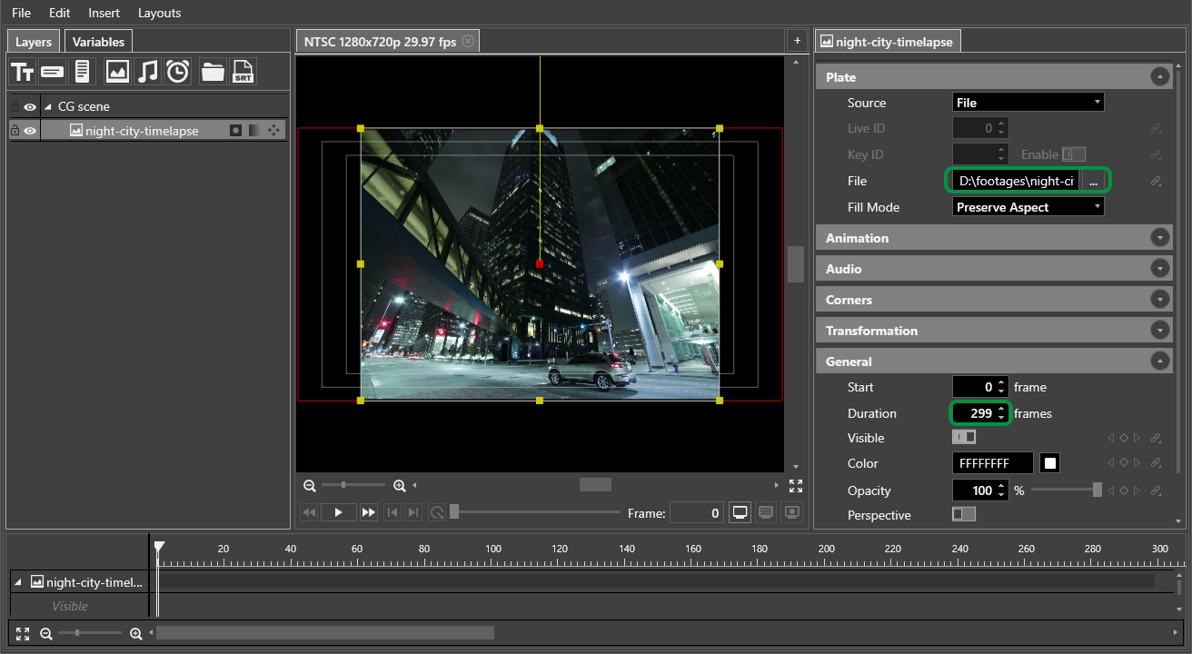Click the last screen output icon beside Frame
Viewport: 1192px width, 654px height.
tap(793, 512)
